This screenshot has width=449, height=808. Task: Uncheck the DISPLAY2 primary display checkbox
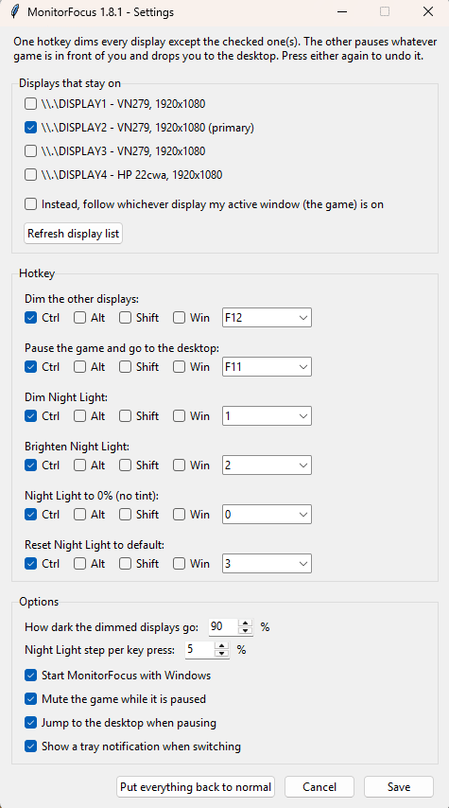[31, 128]
